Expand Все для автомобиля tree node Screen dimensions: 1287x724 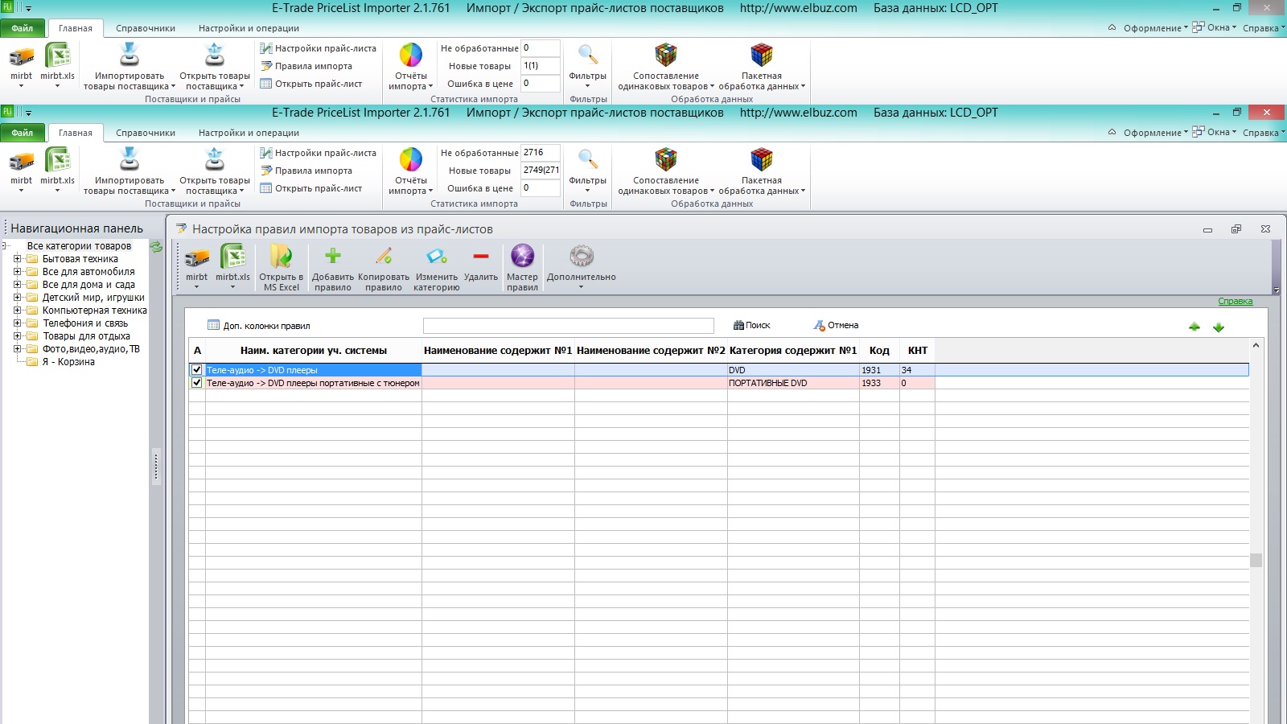pos(17,272)
